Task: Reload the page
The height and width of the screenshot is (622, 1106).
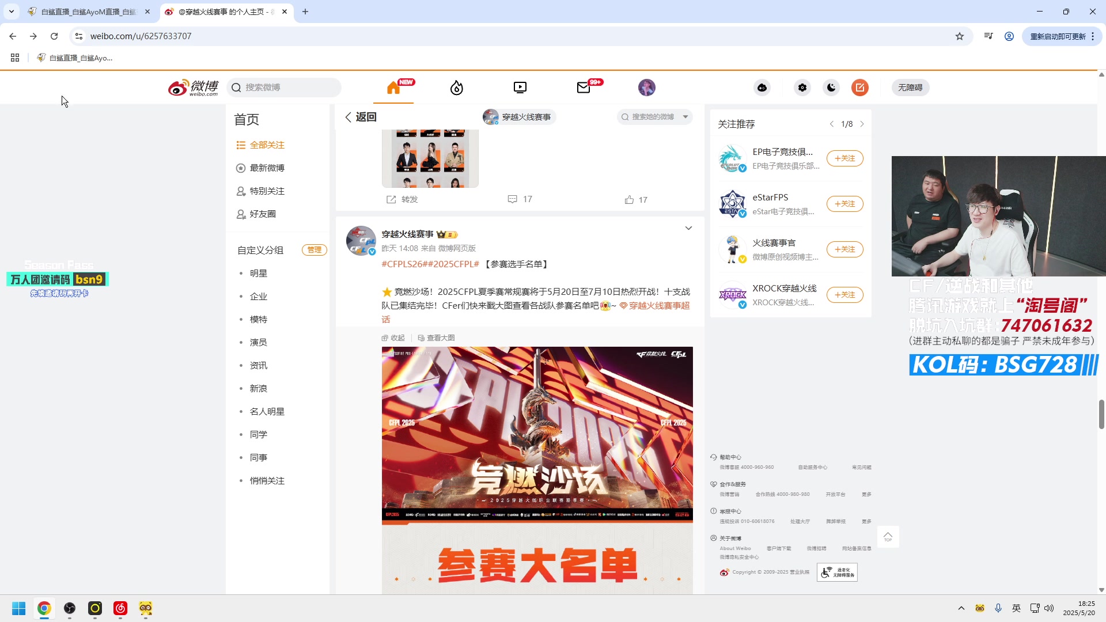Action: point(54,36)
